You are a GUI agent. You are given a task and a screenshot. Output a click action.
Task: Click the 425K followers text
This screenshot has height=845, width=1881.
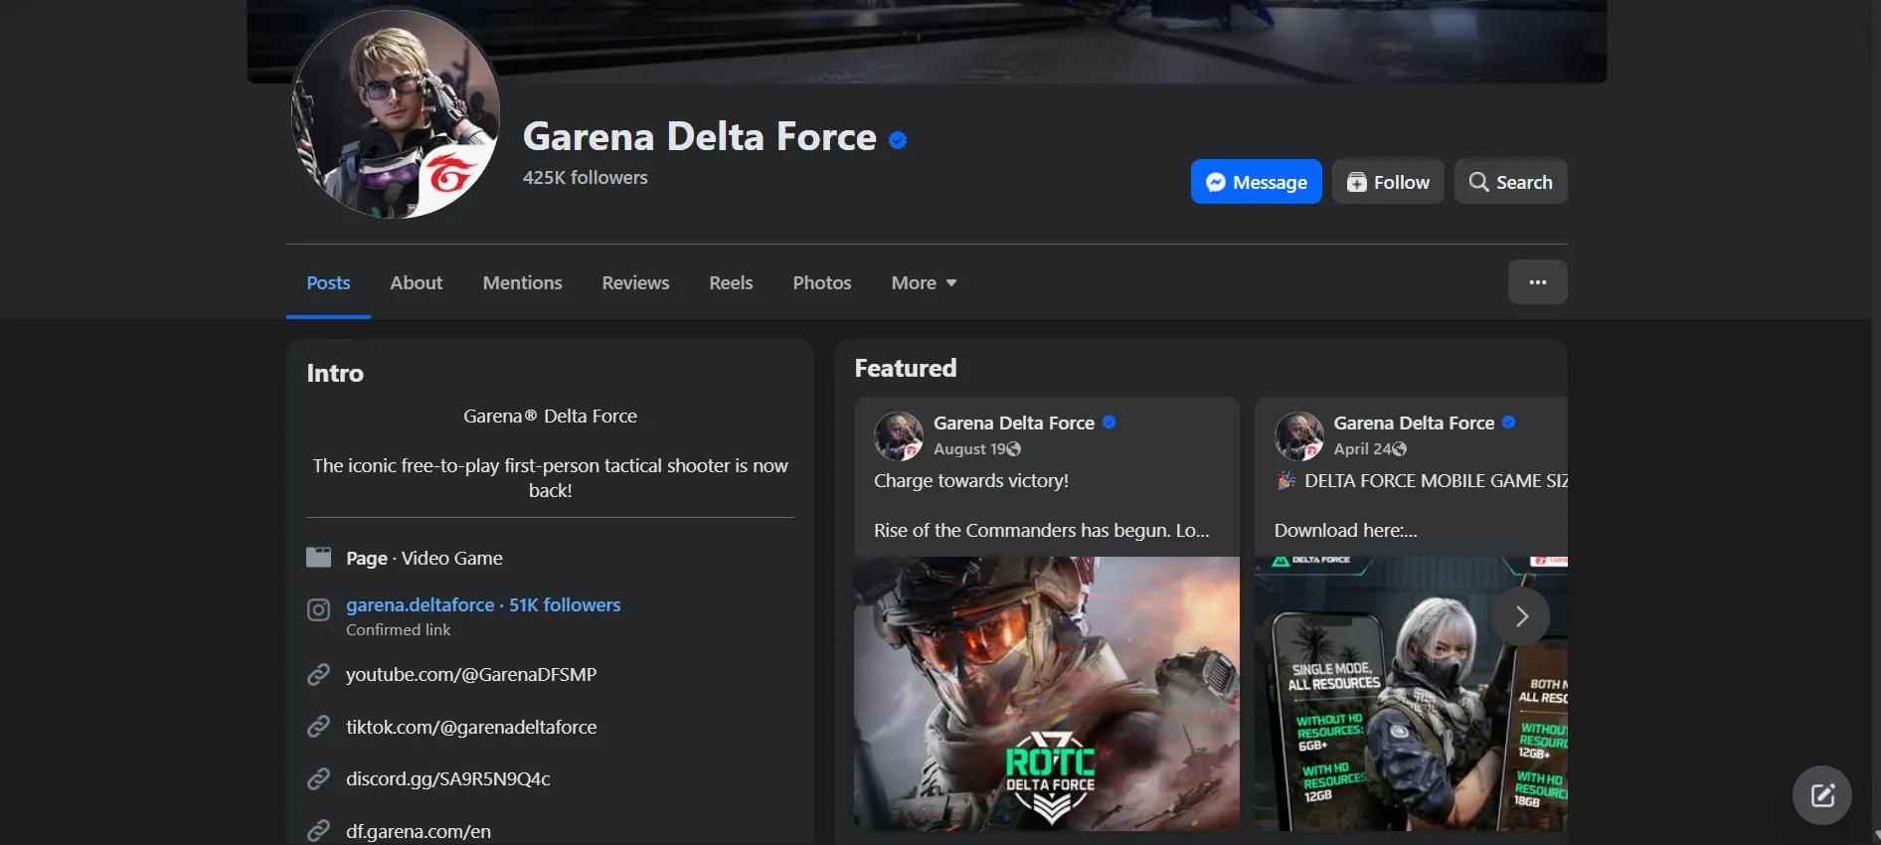coord(585,178)
